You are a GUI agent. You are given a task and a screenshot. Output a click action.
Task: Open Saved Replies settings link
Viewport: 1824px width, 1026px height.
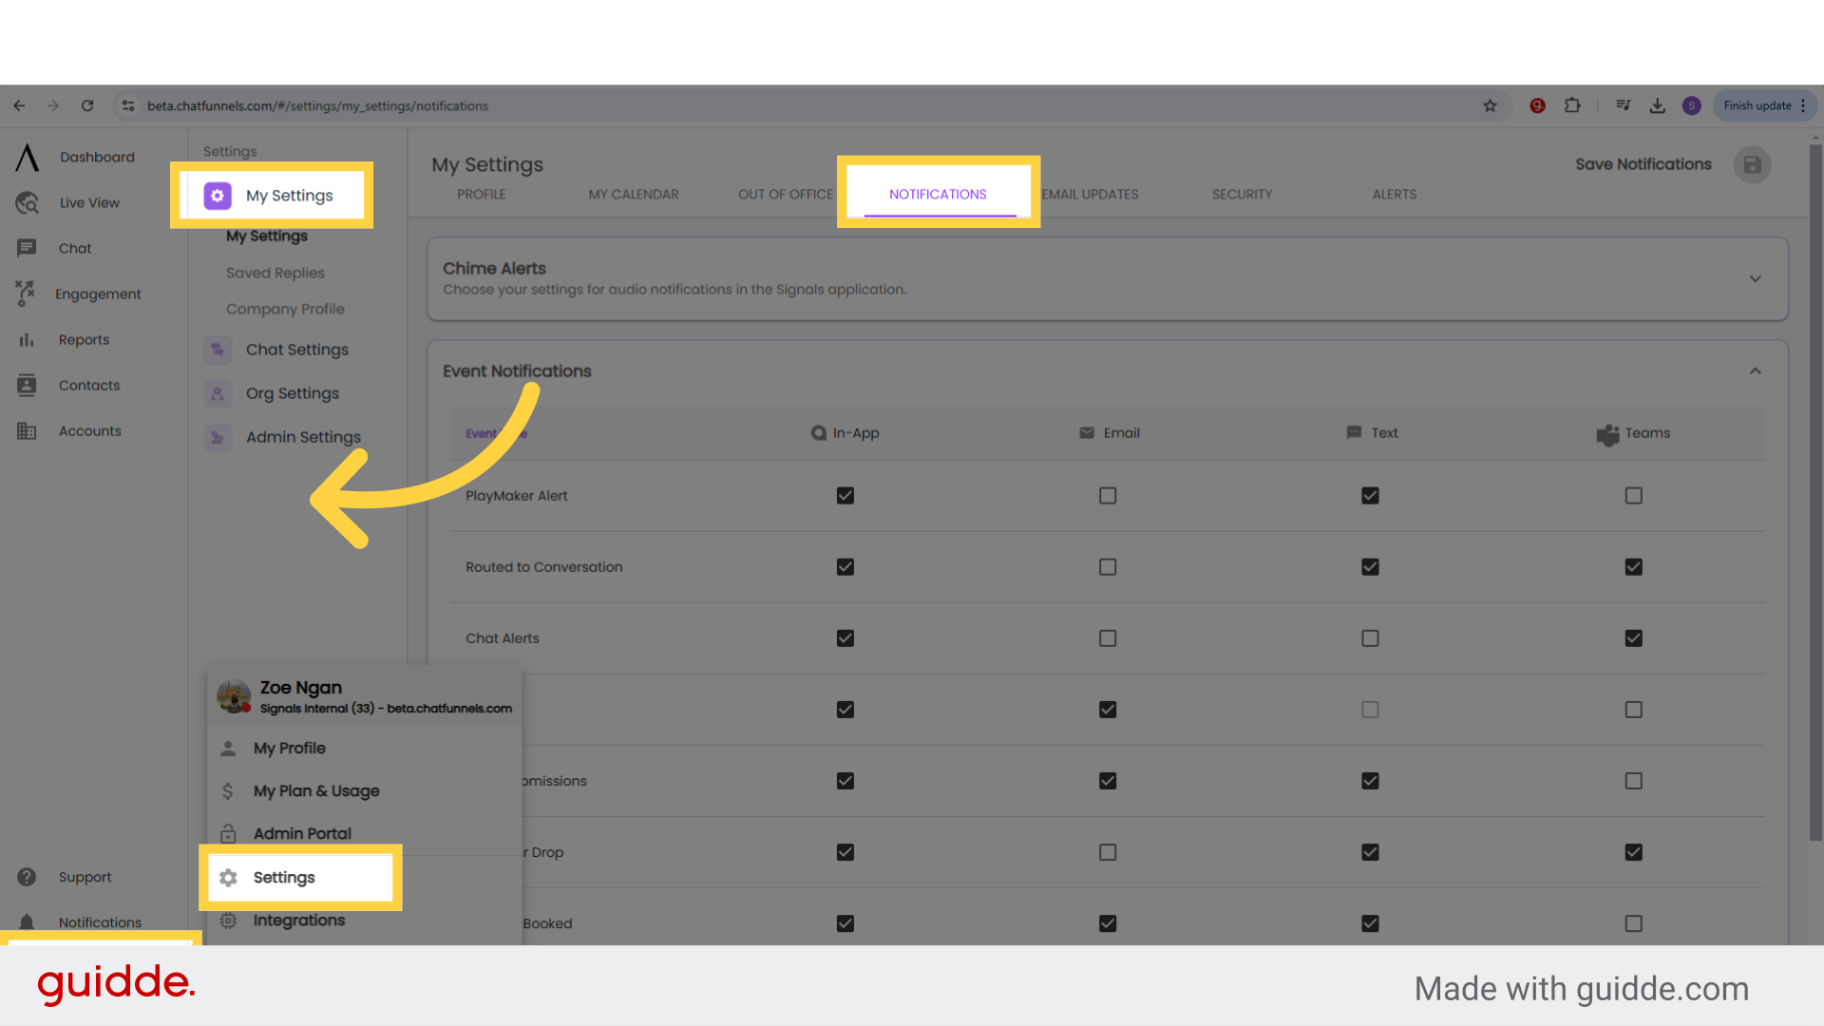275,273
